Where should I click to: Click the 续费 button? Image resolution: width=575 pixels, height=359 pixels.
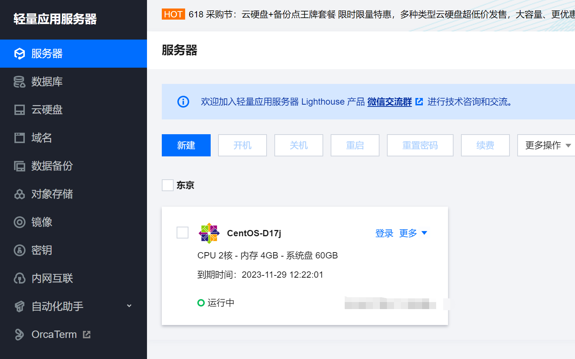[485, 145]
